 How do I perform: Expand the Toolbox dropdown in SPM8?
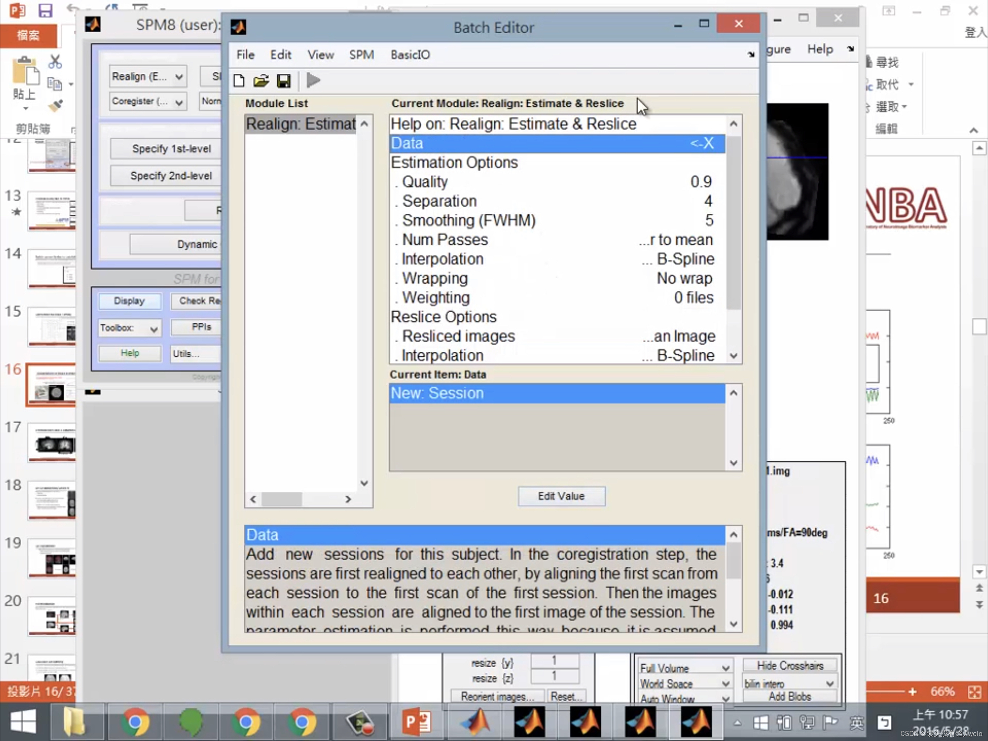click(x=129, y=328)
